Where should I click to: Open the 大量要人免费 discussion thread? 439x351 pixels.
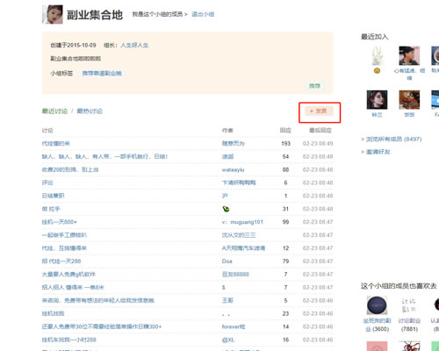[68, 275]
